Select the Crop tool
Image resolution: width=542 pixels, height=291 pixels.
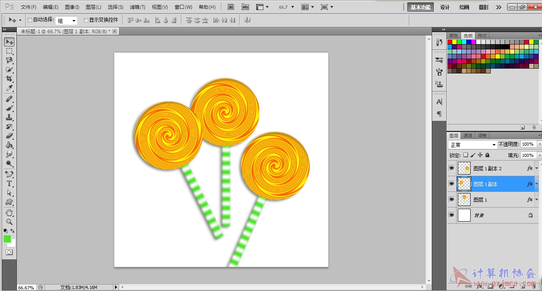click(x=9, y=79)
